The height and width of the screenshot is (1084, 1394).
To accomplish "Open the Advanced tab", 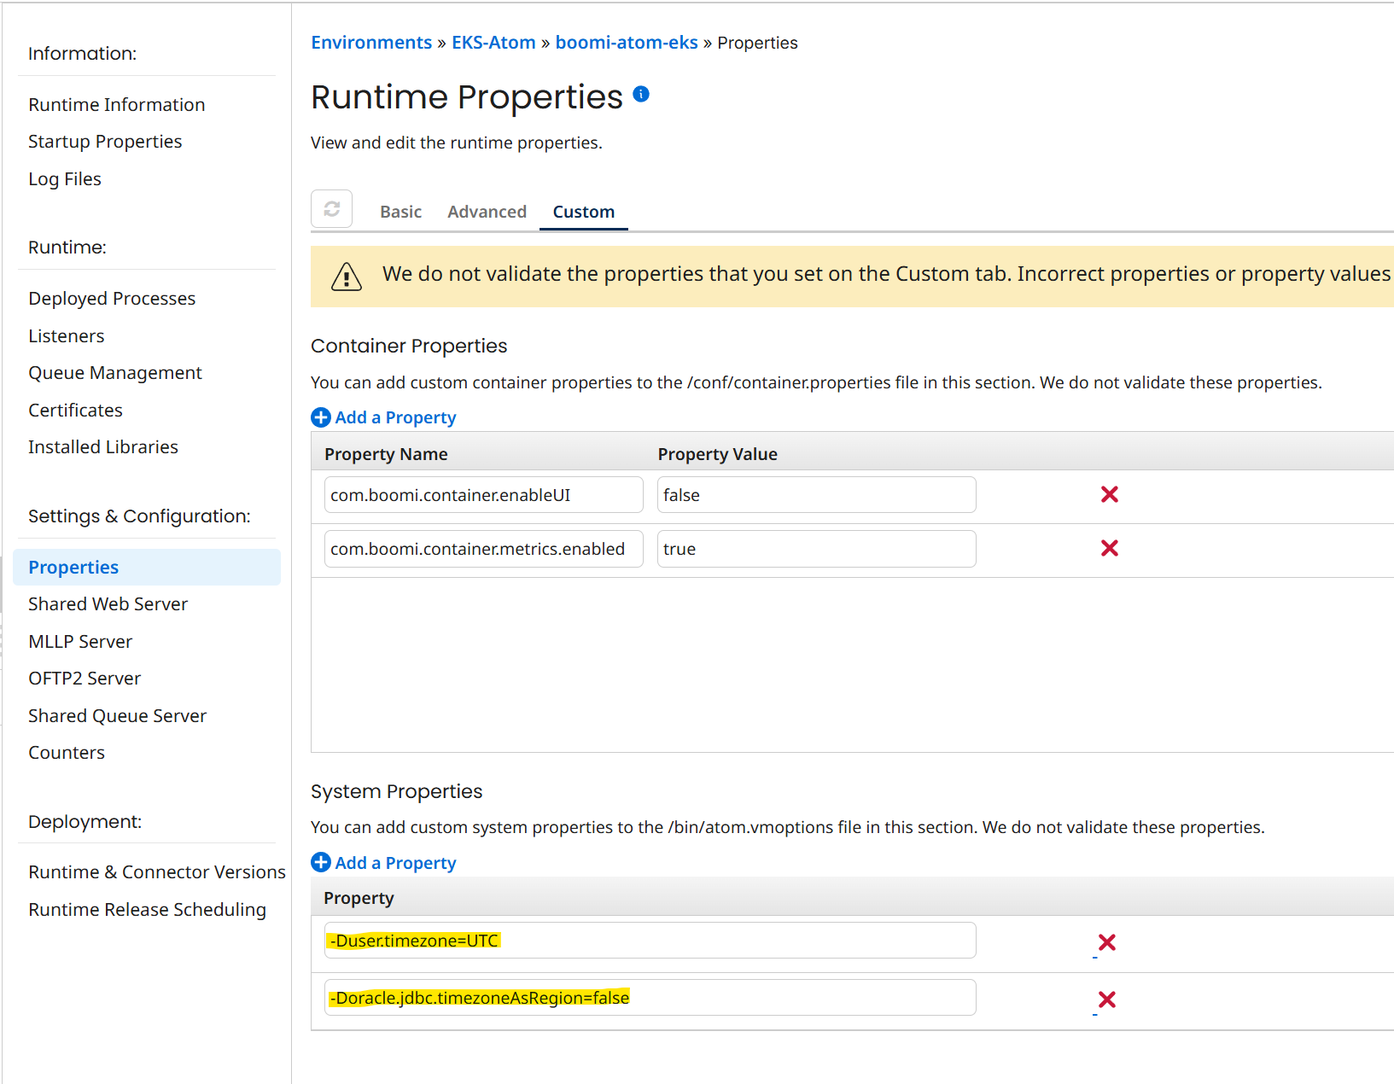I will [487, 212].
